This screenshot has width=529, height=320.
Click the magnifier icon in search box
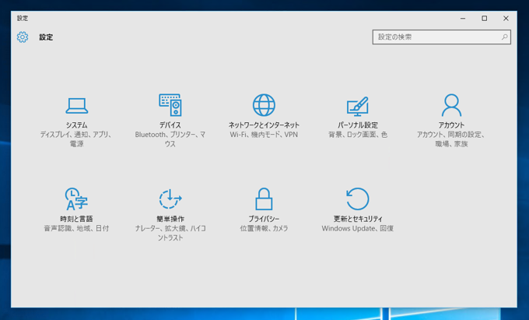(504, 37)
